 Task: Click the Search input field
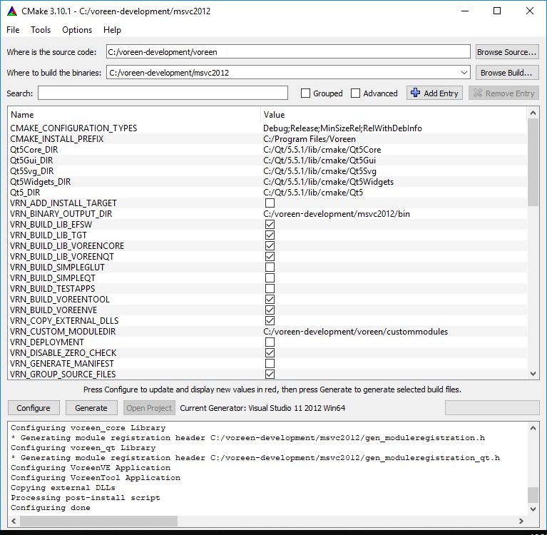click(x=163, y=93)
